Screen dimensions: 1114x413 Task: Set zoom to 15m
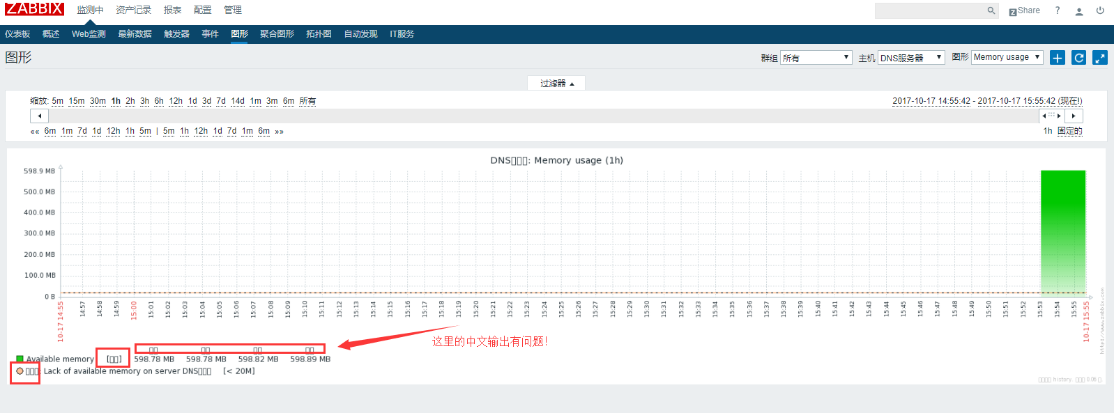[77, 101]
